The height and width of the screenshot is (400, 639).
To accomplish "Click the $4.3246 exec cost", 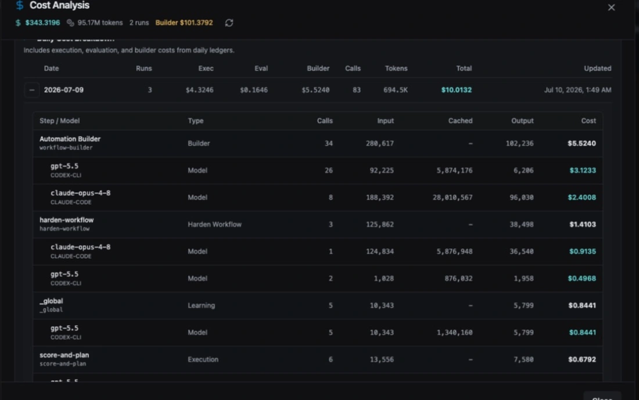I will coord(199,90).
